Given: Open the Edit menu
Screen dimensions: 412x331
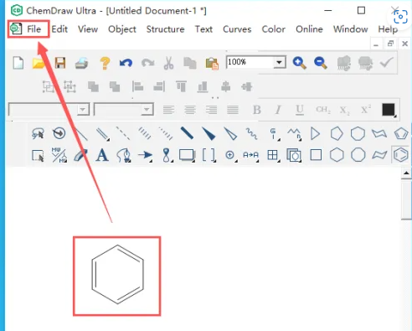Looking at the screenshot, I should point(59,29).
